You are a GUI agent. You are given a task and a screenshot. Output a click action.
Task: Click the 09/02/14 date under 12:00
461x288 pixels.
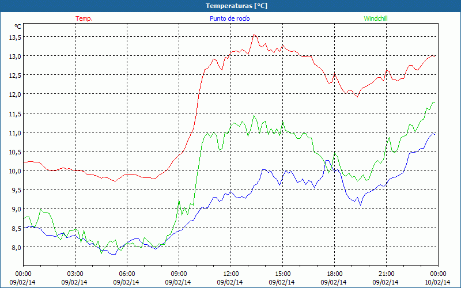tap(230, 282)
